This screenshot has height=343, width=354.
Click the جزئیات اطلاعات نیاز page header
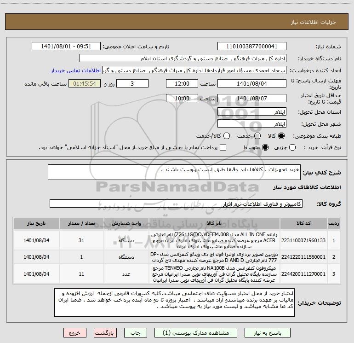coord(314,22)
